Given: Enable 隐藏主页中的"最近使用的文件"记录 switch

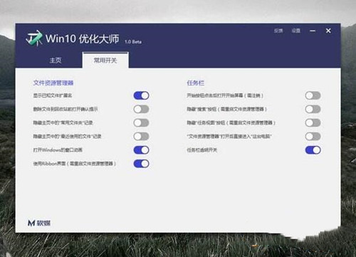Looking at the screenshot, I should click(x=141, y=136).
